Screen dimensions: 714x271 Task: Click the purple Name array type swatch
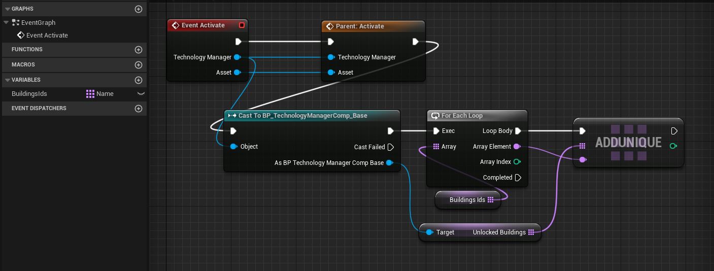(90, 94)
